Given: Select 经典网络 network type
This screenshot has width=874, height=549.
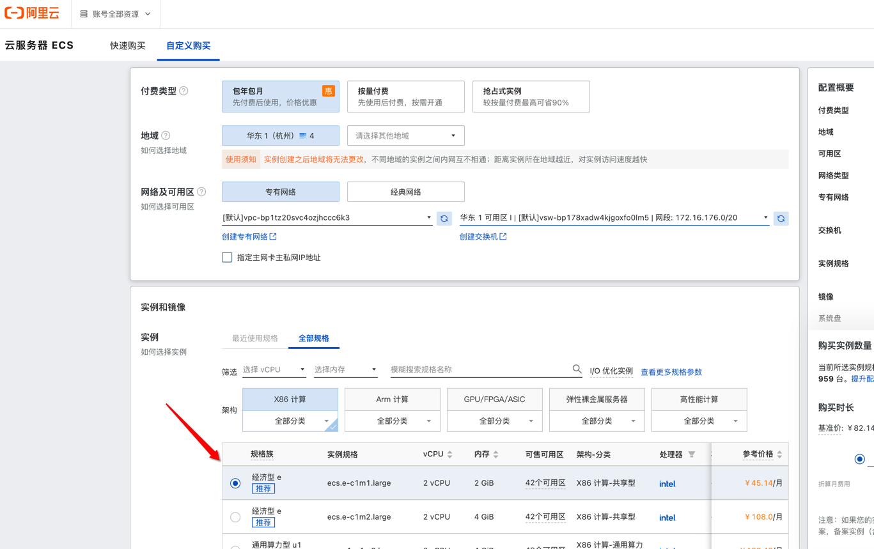Looking at the screenshot, I should pos(405,192).
